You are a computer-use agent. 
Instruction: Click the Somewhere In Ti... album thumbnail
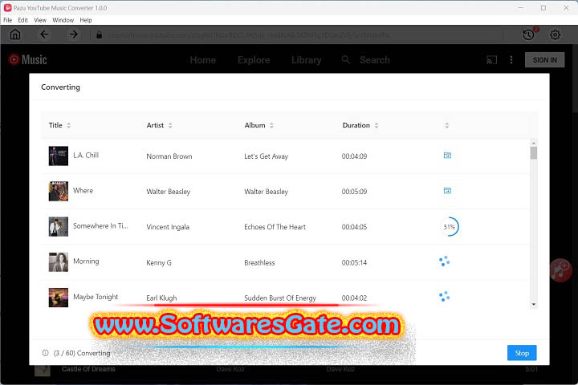coord(59,226)
